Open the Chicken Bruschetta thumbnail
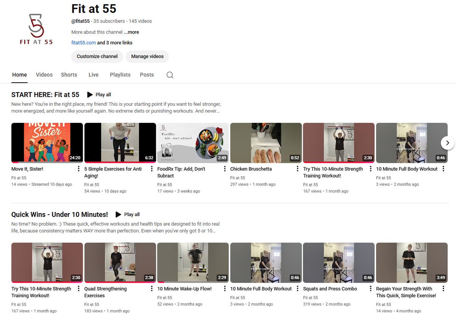456x320 pixels. click(266, 143)
